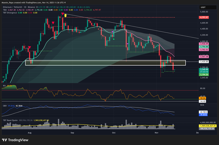Click the magenta down-triangle in October
The width and height of the screenshot is (219, 145).
click(112, 32)
